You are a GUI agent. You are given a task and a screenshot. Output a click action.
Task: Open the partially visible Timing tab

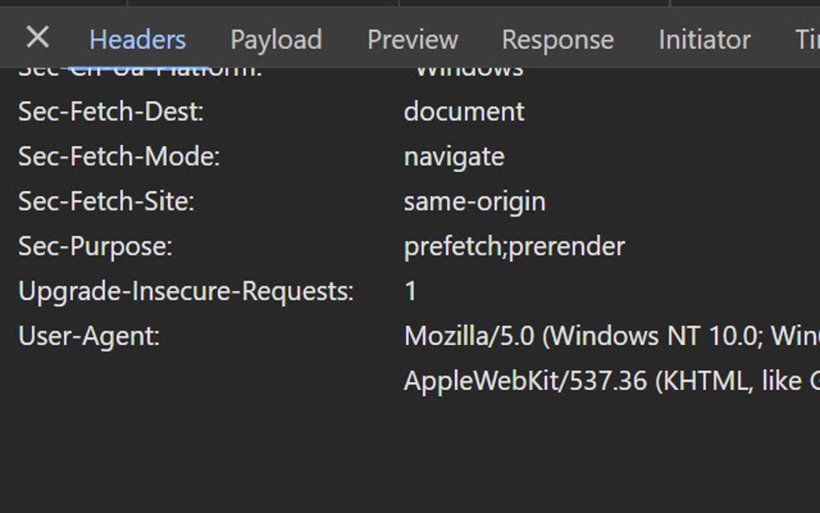[x=806, y=39]
